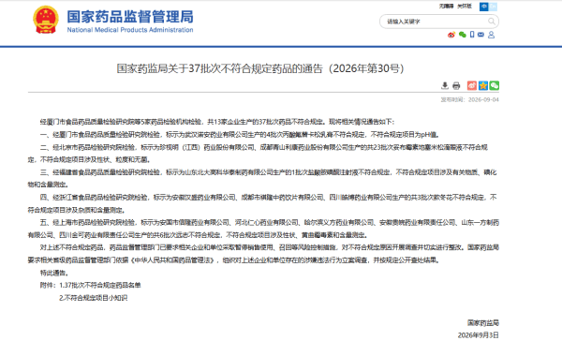The height and width of the screenshot is (341, 562).
Task: Open attachment 1.37批次不符合规定药品名单
Action: click(99, 285)
